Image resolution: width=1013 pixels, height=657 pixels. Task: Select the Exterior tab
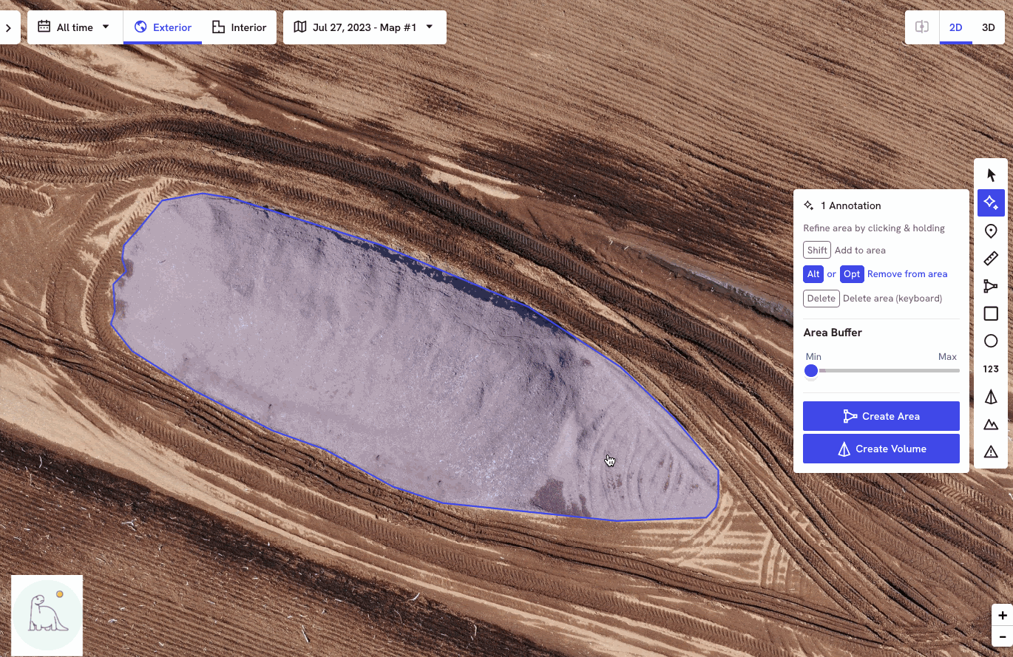[x=162, y=27]
